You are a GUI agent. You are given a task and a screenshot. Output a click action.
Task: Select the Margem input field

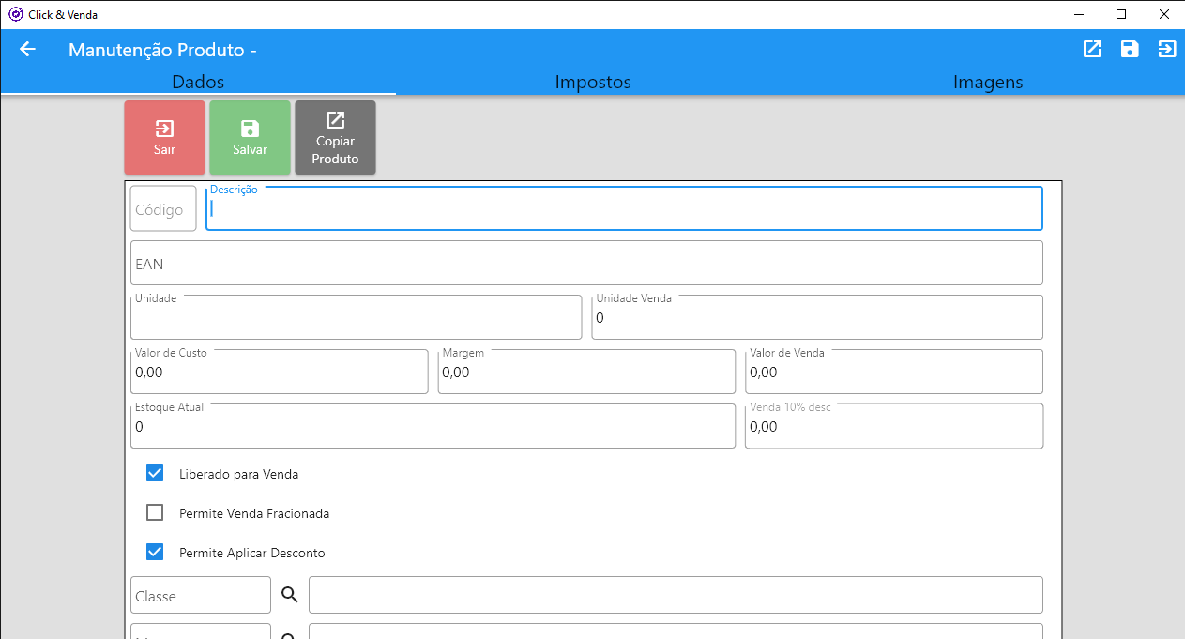(586, 373)
